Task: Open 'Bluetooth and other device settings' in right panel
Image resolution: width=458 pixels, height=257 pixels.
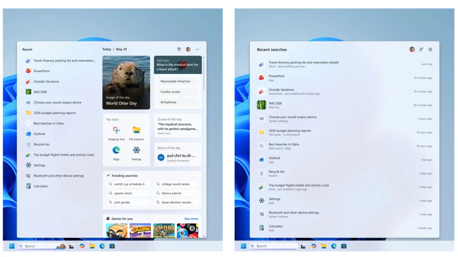Action: tap(345, 214)
